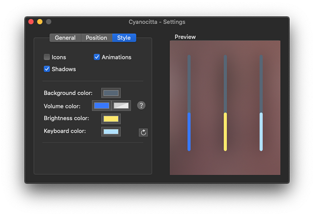Click the light blue keyboard bar in Preview
314x216 pixels.
point(261,131)
